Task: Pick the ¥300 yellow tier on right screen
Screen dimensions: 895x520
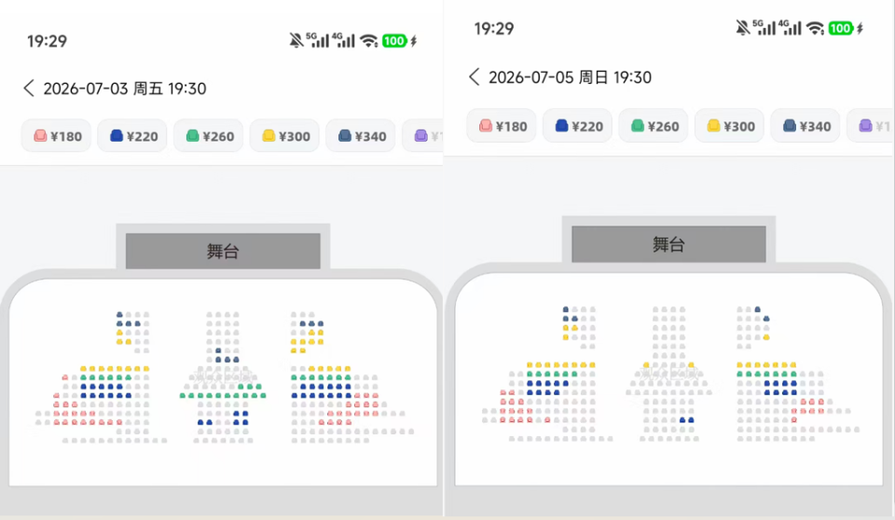Action: pos(729,126)
